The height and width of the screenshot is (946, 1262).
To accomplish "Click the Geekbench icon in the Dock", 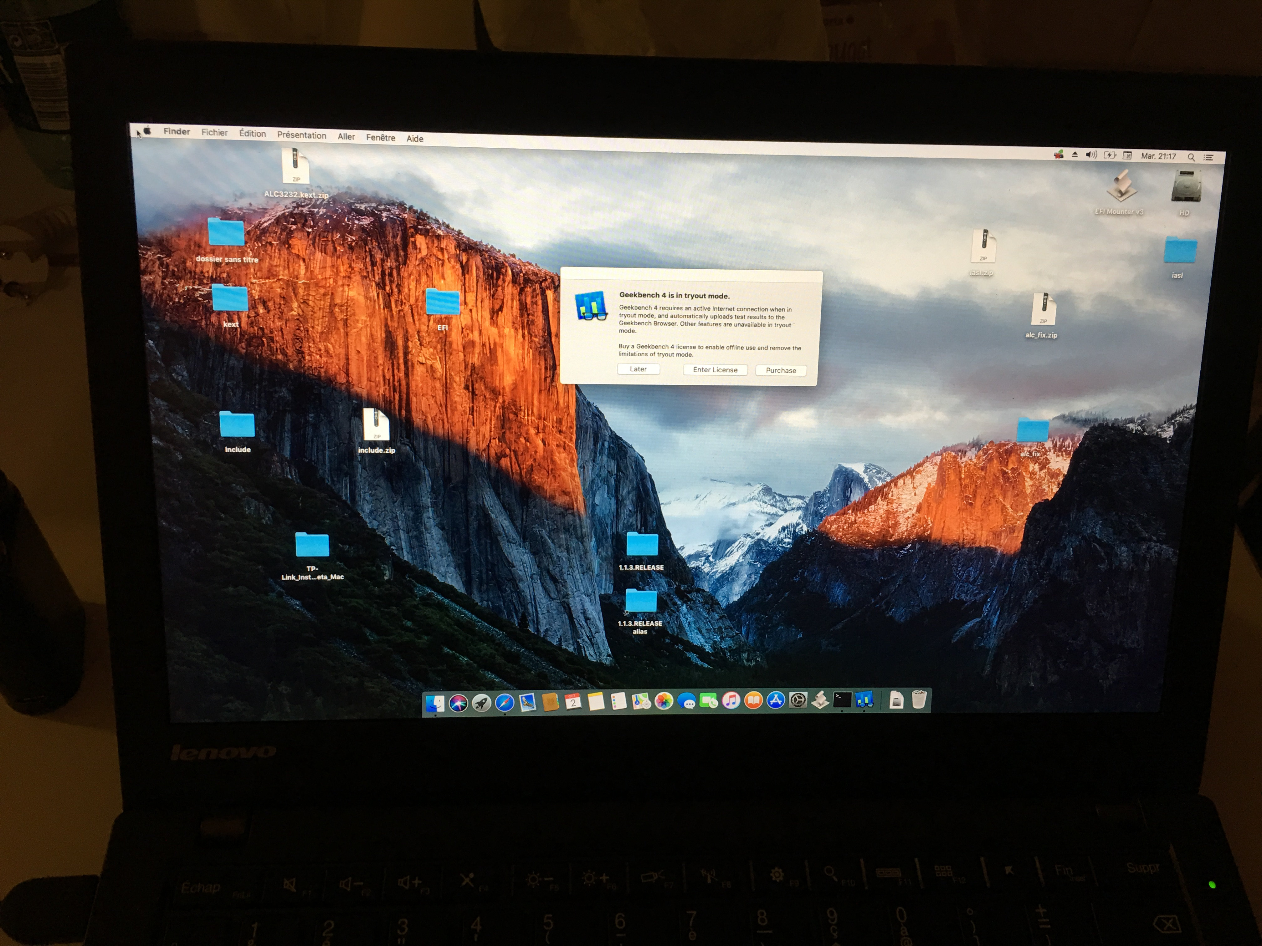I will click(x=864, y=700).
